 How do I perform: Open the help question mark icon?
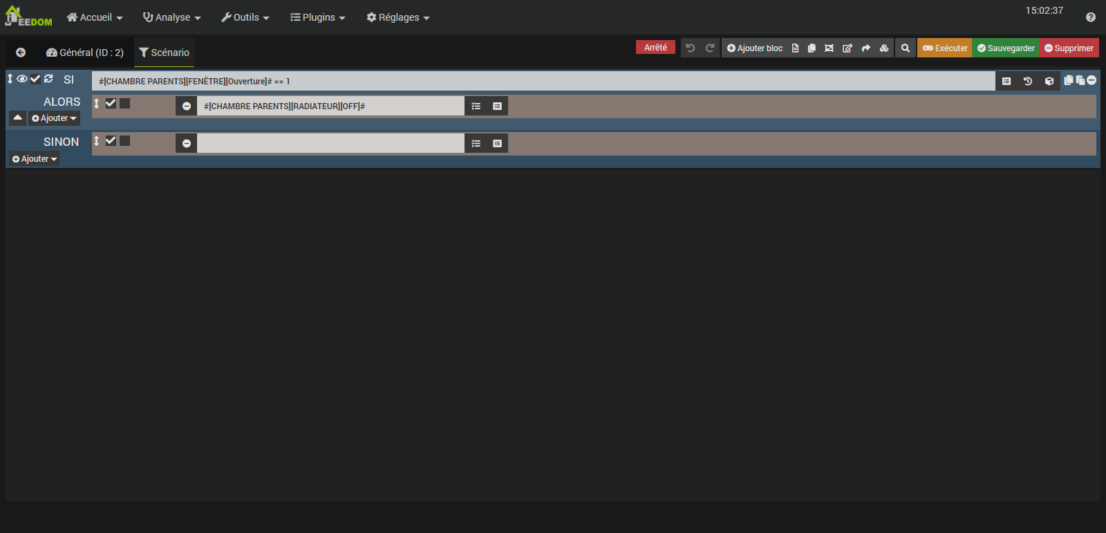pyautogui.click(x=1091, y=17)
